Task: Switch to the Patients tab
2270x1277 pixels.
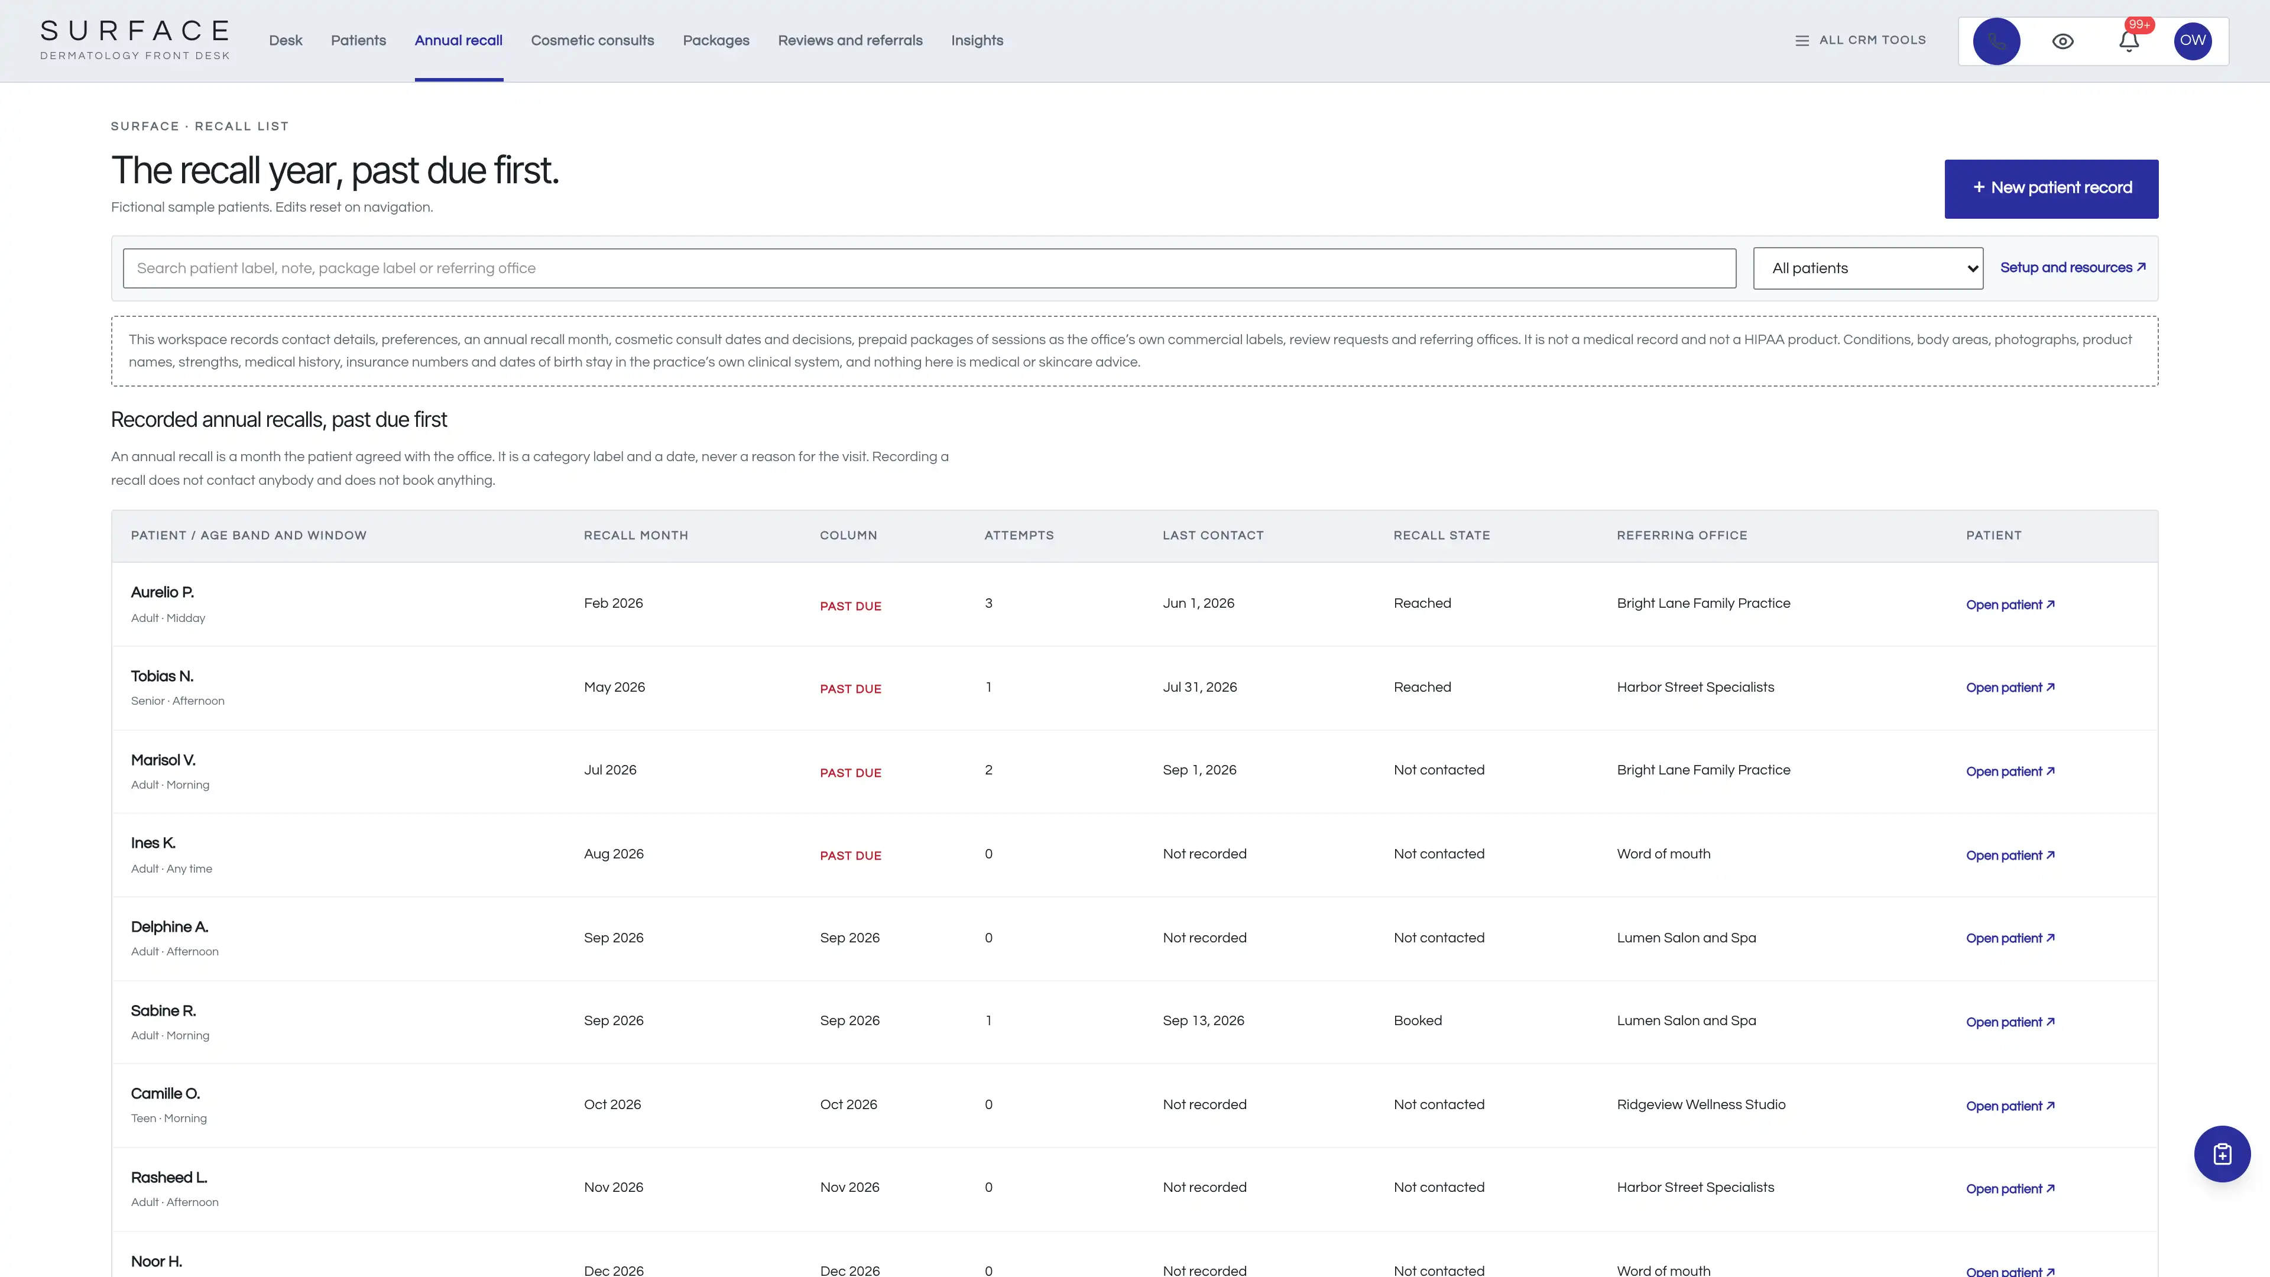Action: (358, 41)
